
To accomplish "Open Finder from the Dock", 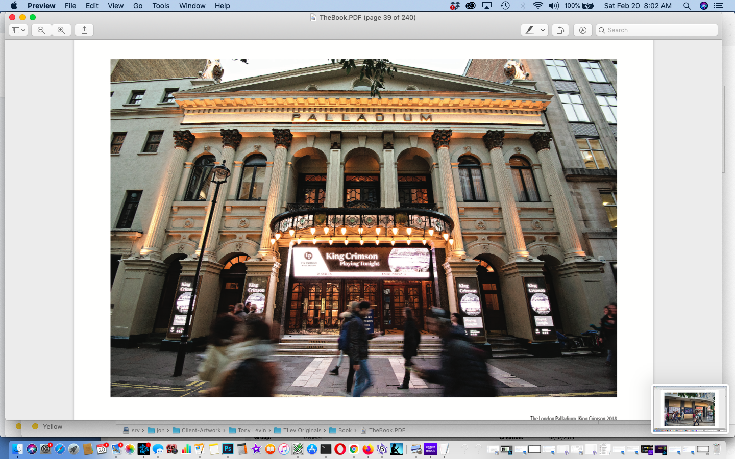I will [18, 449].
